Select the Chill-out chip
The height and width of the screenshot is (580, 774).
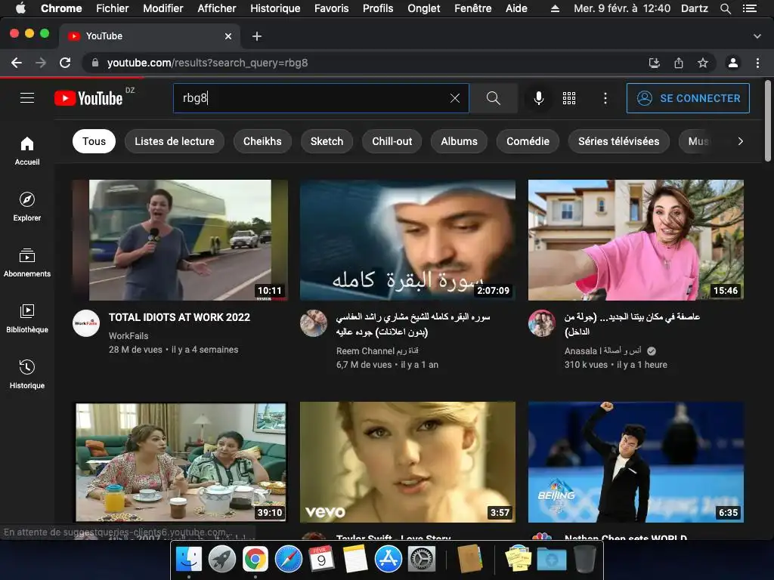coord(392,141)
